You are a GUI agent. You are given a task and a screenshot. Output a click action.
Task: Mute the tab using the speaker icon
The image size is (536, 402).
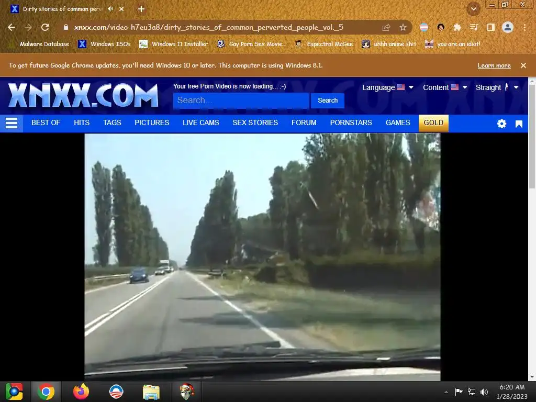(x=110, y=9)
